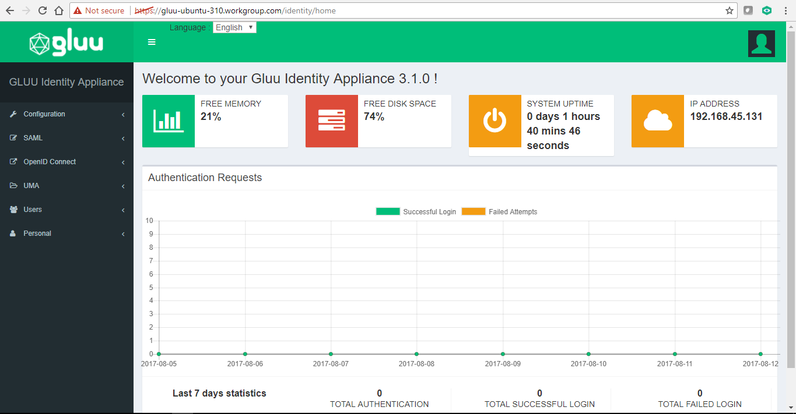Click the browser address bar URL

coord(408,10)
